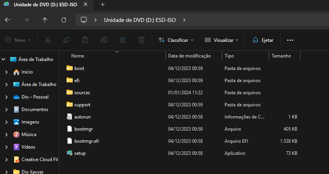Click the Delete trash can icon
329x174 pixels.
pos(142,40)
